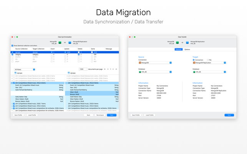This screenshot has width=247, height=154.
Task: Click blue MongoDB Replication icon in Data Transfer
Action: click(187, 43)
